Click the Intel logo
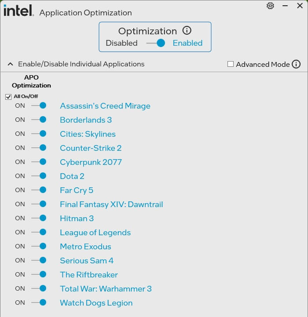 pyautogui.click(x=18, y=10)
